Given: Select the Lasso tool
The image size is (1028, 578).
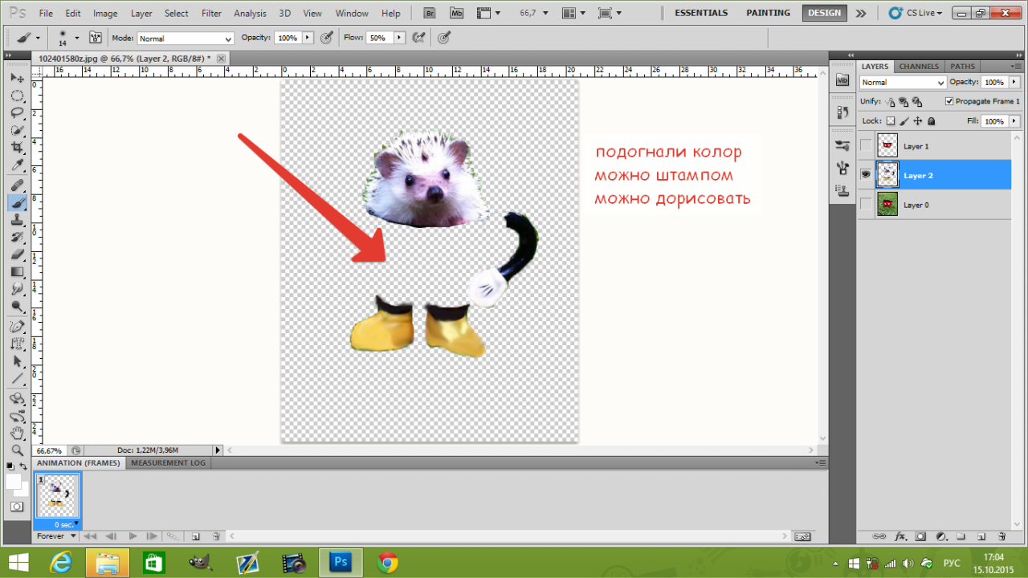Looking at the screenshot, I should click(x=17, y=113).
